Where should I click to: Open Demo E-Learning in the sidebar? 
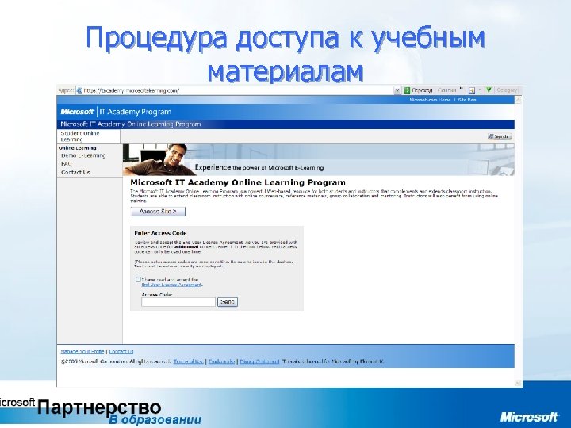tap(83, 155)
